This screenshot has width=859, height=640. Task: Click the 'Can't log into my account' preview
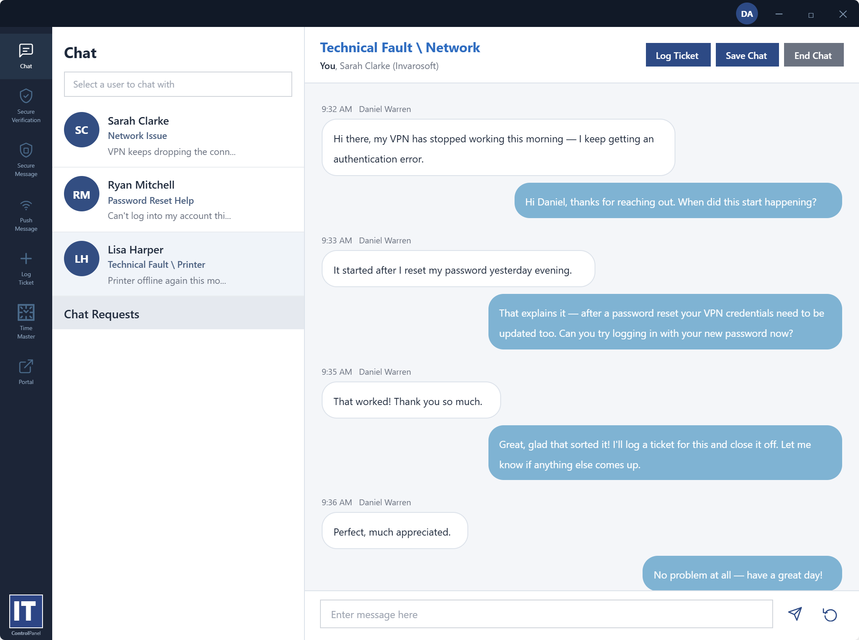169,216
